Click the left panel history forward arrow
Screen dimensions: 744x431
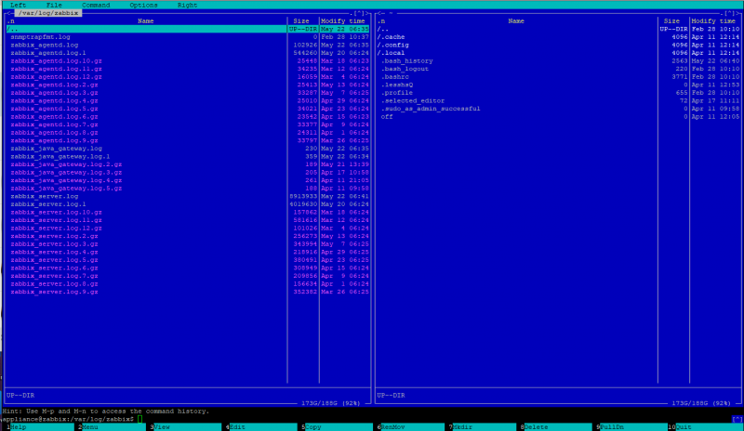(366, 13)
